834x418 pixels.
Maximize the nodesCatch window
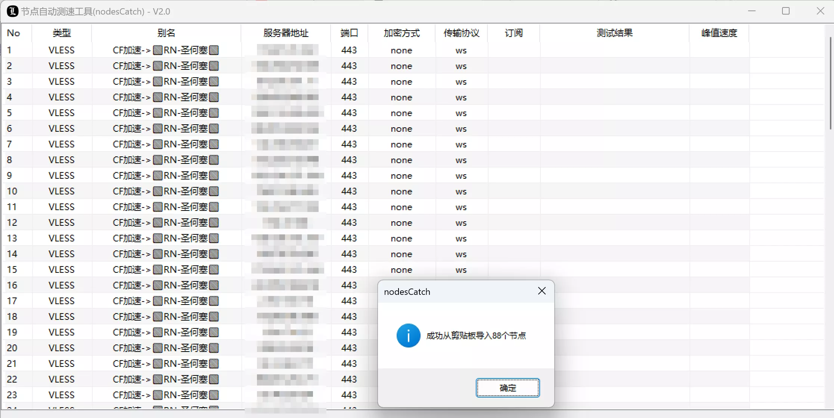pyautogui.click(x=785, y=11)
